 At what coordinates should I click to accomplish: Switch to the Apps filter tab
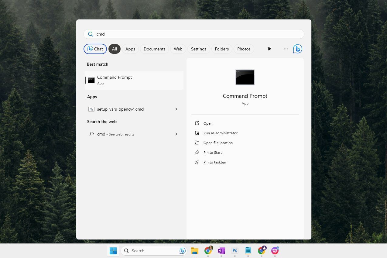click(130, 49)
